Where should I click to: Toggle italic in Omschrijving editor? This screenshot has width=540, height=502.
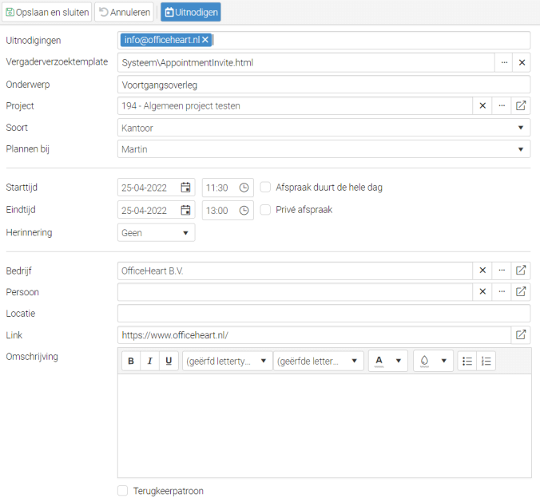point(150,361)
